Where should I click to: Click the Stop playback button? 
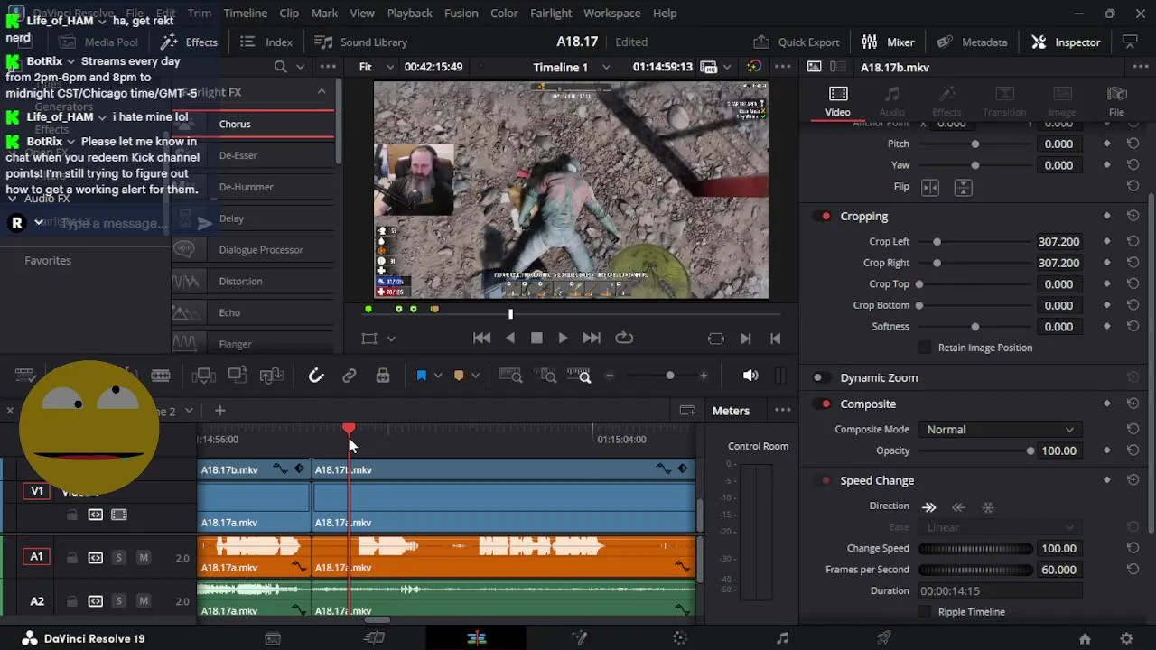(x=536, y=338)
